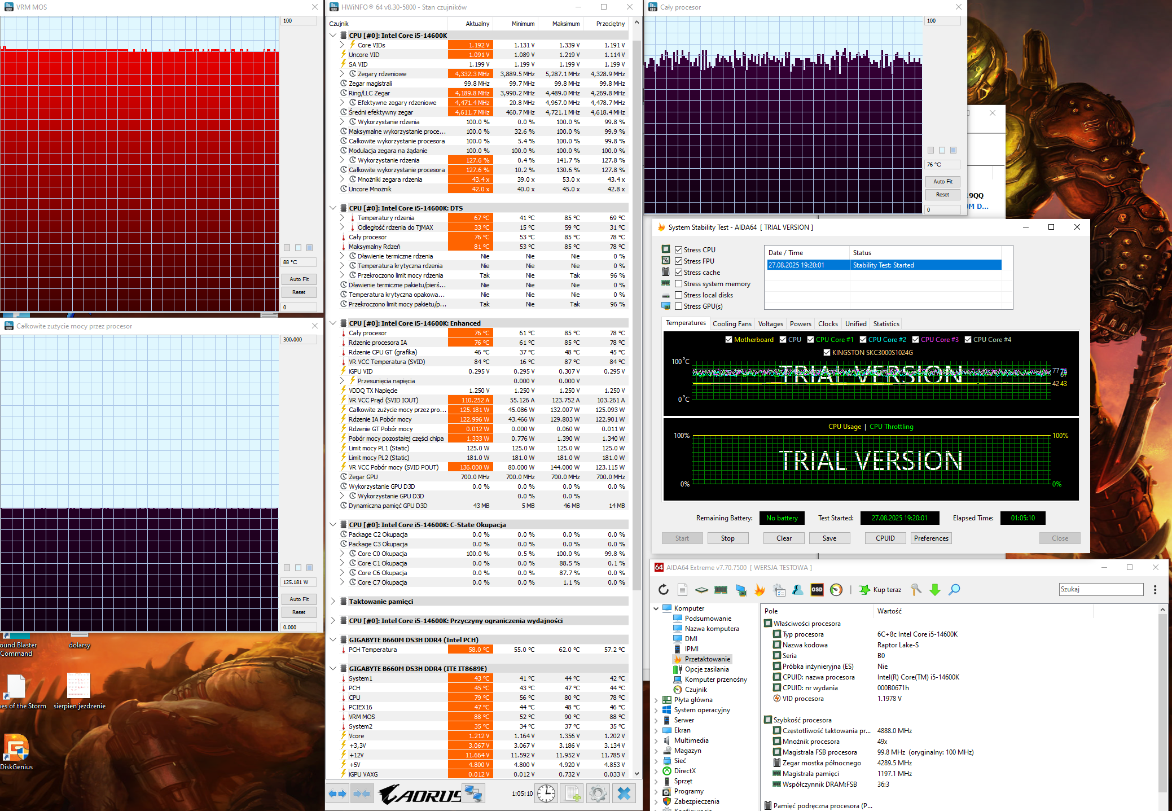Click the reset clock icon in HWiNFO
The image size is (1172, 811).
click(x=546, y=794)
